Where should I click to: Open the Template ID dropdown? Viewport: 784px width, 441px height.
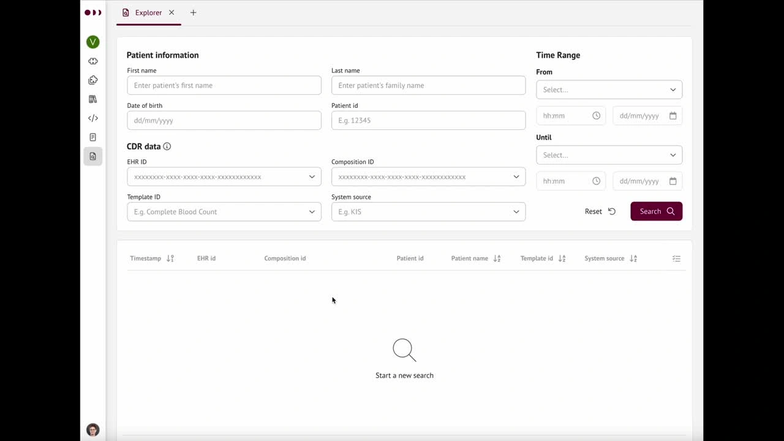click(312, 212)
